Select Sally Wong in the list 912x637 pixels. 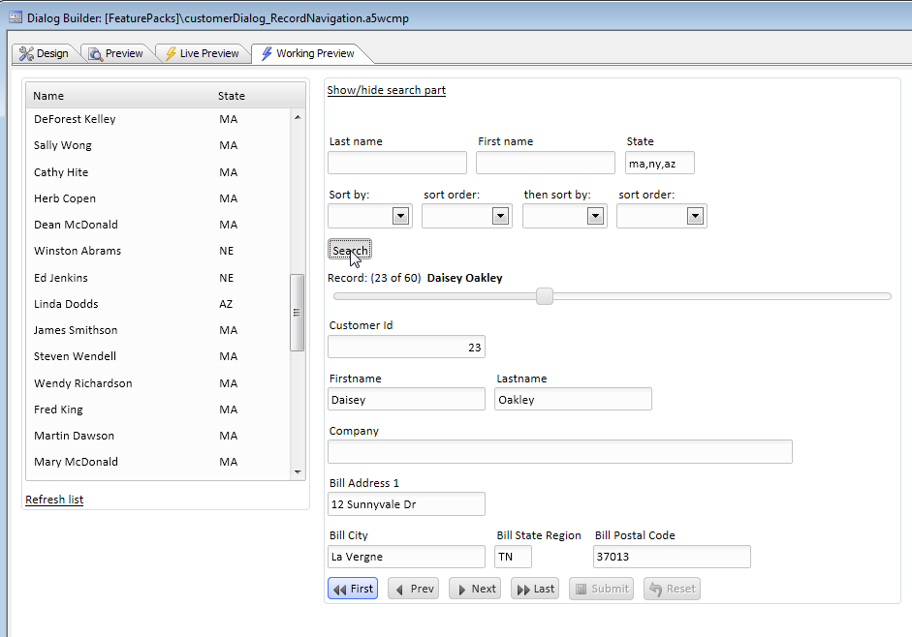(x=158, y=145)
